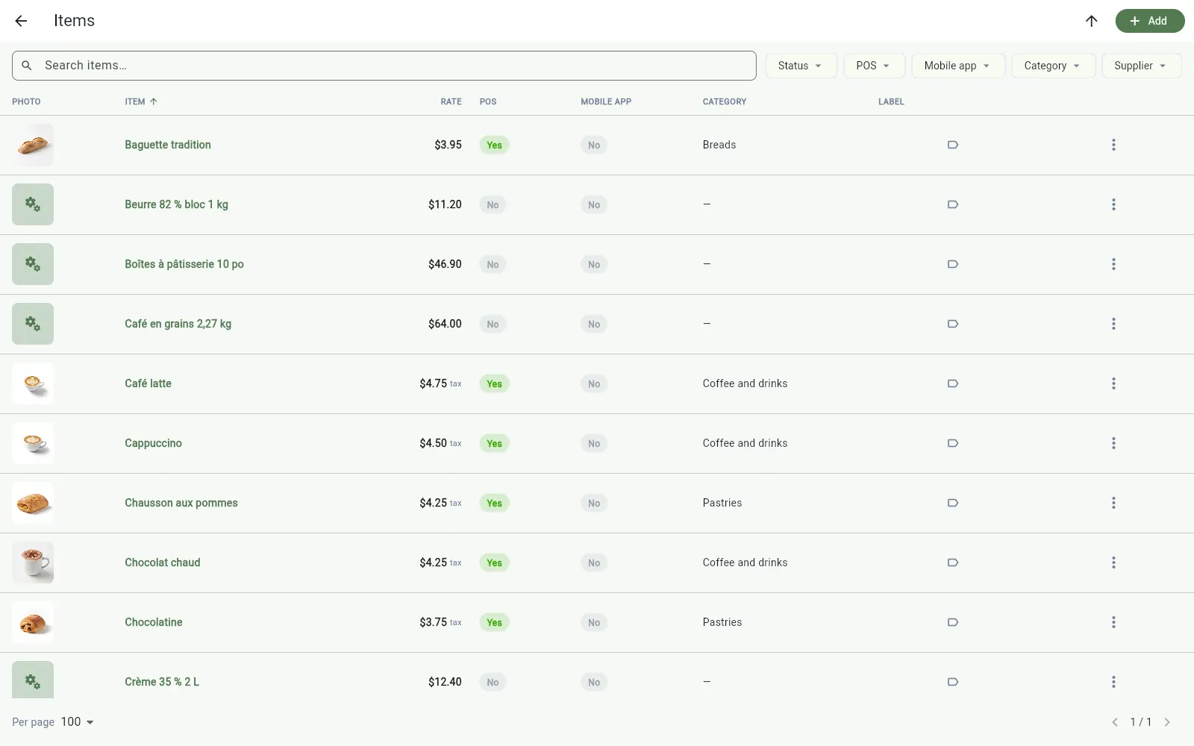Expand the Mobile app filter
1194x746 pixels.
click(959, 66)
